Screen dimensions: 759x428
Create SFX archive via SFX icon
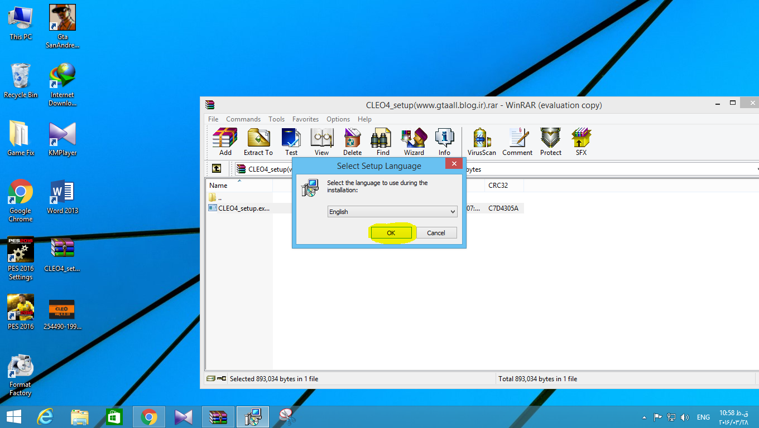[x=581, y=142]
